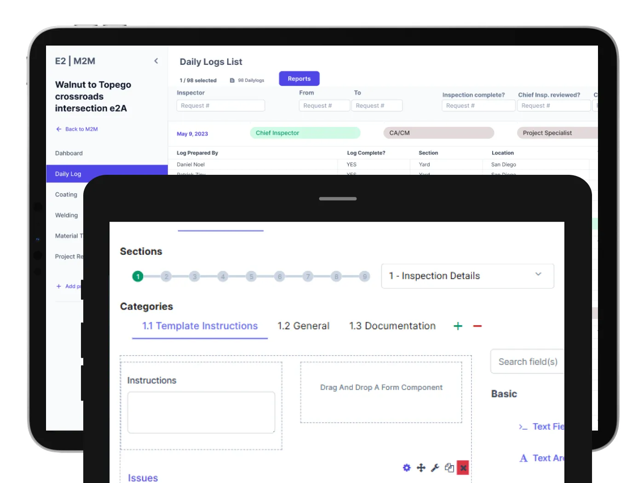Click the wrench icon to edit the component
The image size is (644, 483).
point(435,467)
